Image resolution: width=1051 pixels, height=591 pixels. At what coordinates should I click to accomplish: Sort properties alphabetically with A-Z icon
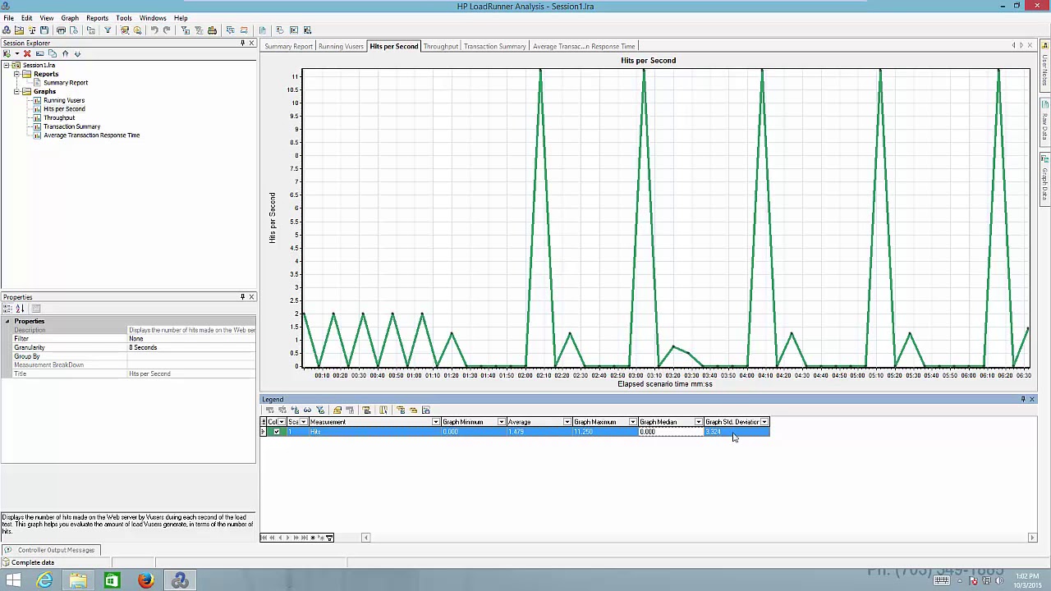[21, 309]
